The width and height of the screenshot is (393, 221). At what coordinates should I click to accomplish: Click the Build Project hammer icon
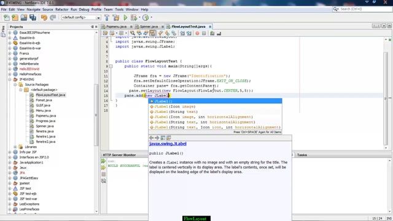pyautogui.click(x=107, y=18)
